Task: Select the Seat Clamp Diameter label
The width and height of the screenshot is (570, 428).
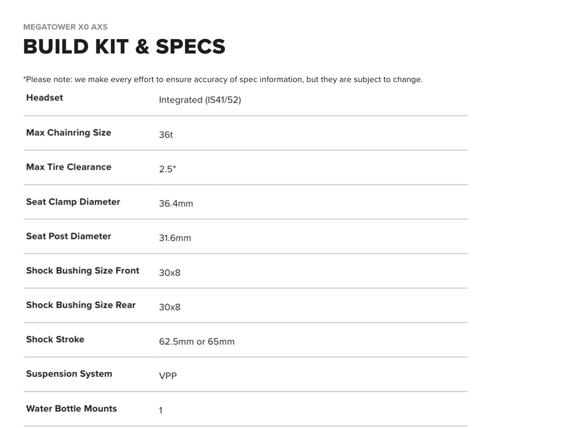Action: 73,202
